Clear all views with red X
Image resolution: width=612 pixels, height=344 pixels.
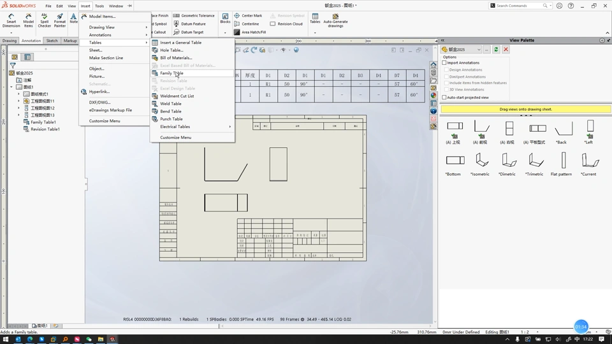tap(506, 50)
